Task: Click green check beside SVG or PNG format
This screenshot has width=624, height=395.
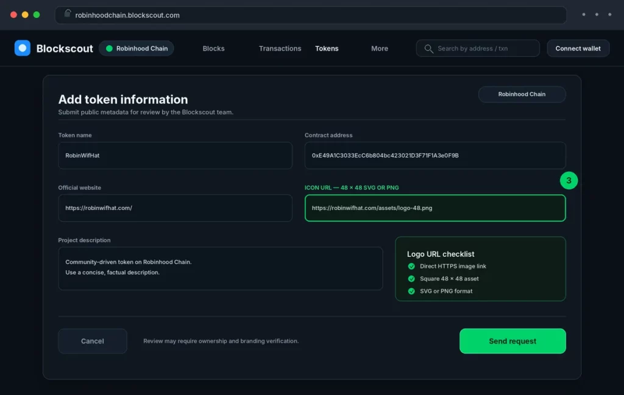Action: (x=411, y=291)
